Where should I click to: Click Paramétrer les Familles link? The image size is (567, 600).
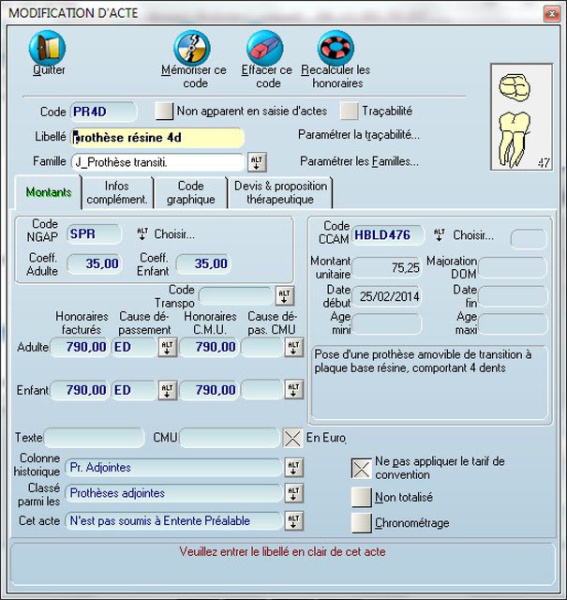358,161
